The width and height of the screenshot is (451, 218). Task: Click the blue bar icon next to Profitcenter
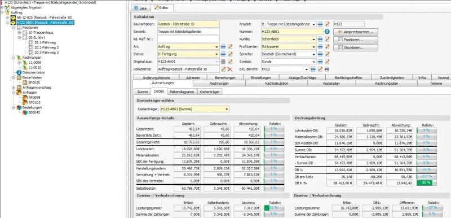coord(320,47)
